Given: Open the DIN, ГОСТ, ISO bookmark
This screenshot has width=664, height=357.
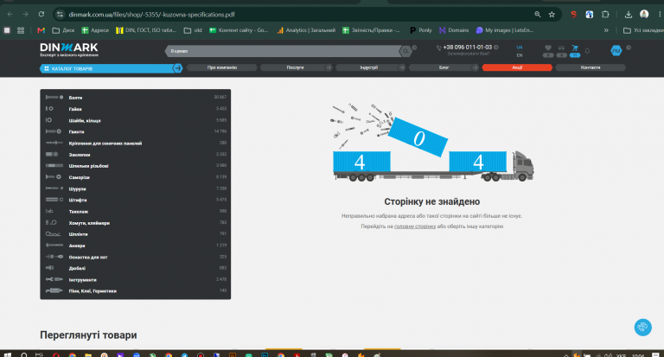Looking at the screenshot, I should [x=146, y=30].
